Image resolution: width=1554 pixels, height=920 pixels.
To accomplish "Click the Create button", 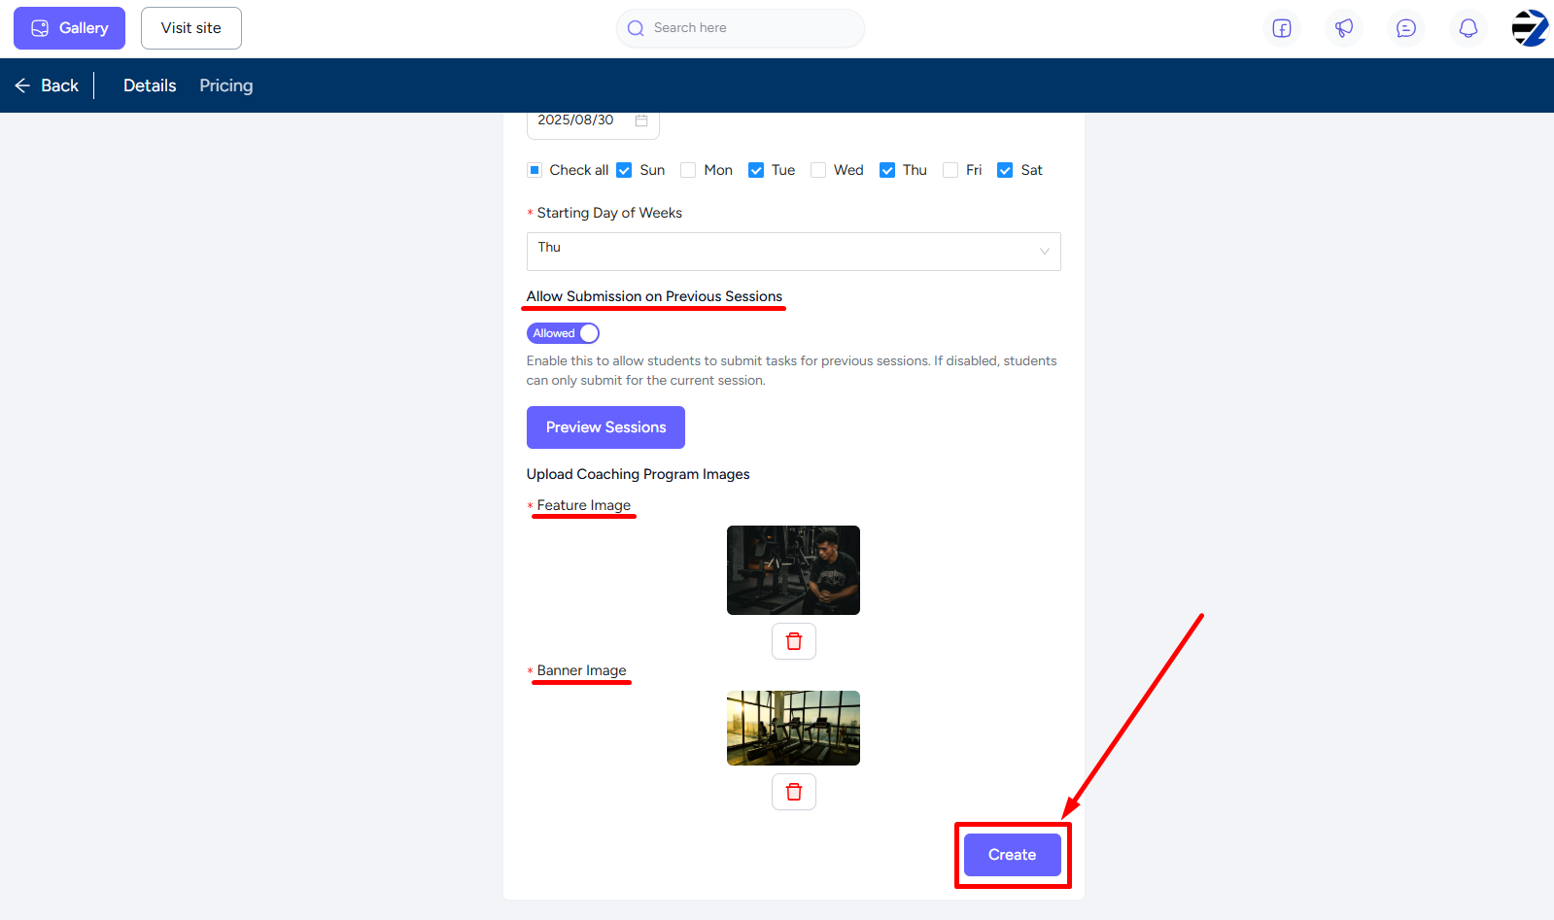I will pos(1012,855).
